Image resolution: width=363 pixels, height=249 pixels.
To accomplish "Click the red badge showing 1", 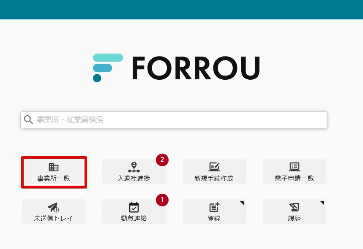I will (x=162, y=200).
